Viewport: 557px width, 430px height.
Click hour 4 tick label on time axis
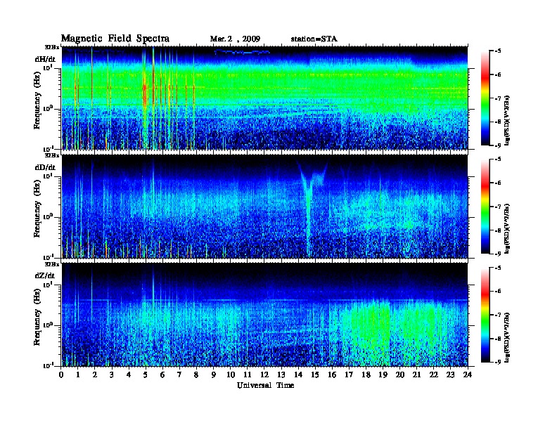129,374
